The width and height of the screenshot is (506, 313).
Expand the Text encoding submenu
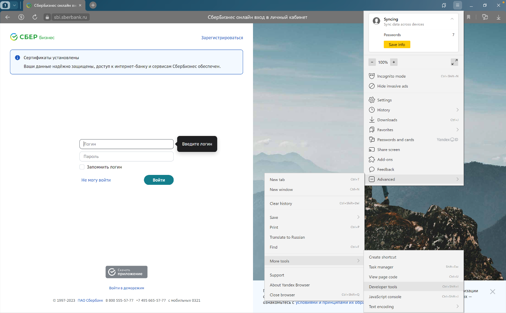[x=414, y=307]
